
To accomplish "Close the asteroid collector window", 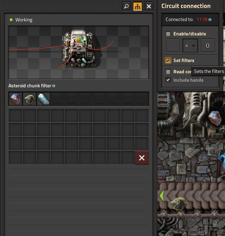I will click(149, 6).
